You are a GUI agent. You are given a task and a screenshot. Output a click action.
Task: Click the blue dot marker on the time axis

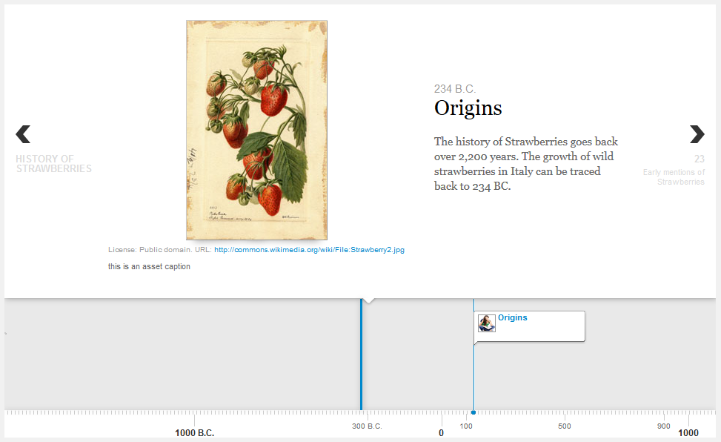pos(474,412)
